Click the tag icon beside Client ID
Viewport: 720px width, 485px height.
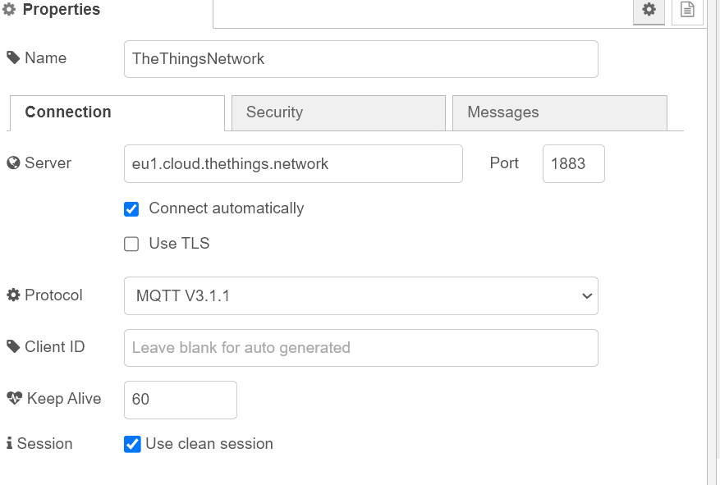coord(13,347)
